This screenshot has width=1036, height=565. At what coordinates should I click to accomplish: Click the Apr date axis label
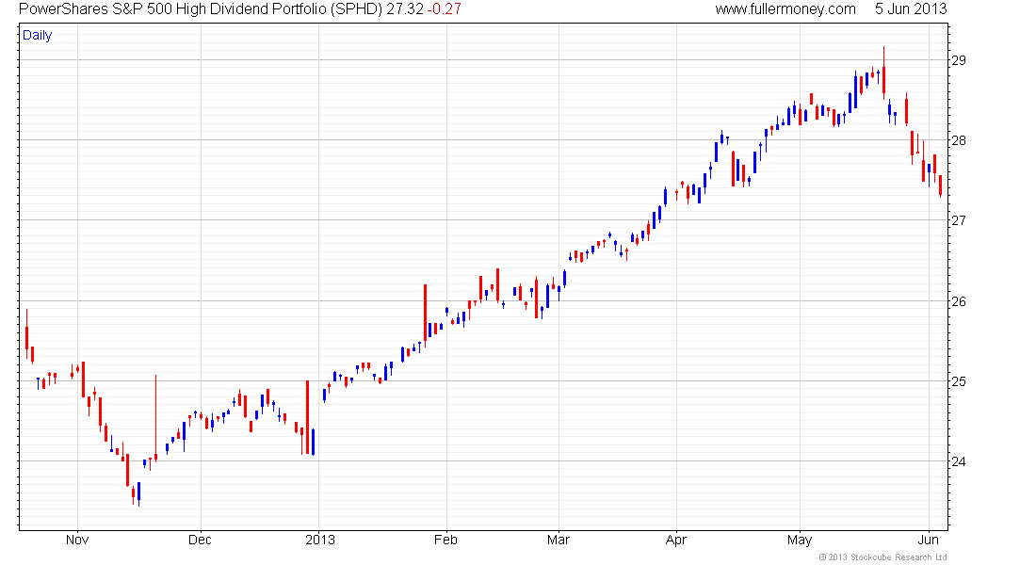coord(676,540)
